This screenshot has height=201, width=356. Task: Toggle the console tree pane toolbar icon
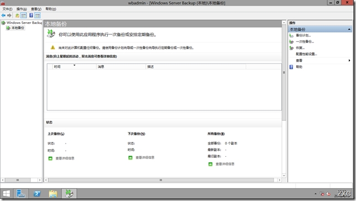pyautogui.click(x=23, y=15)
